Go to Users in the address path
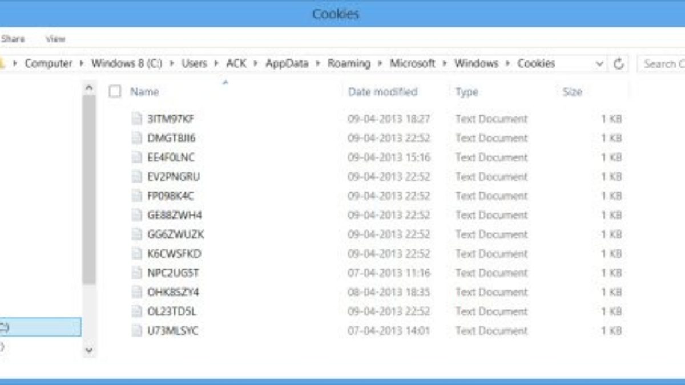The height and width of the screenshot is (385, 685). [x=194, y=64]
